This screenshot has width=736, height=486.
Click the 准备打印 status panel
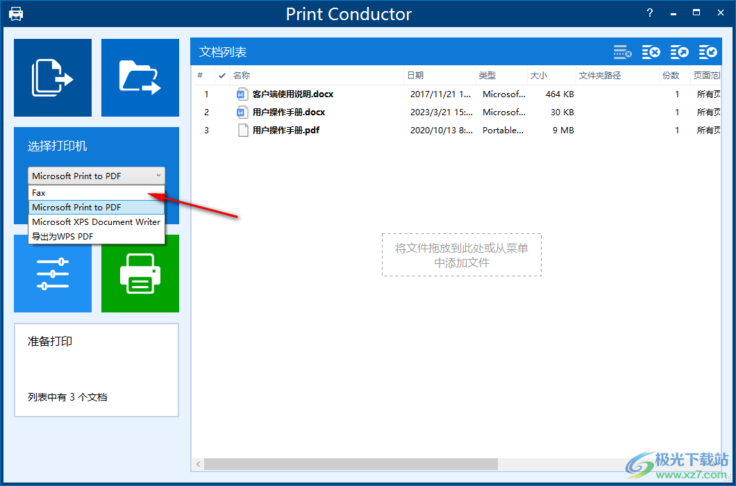click(x=97, y=369)
